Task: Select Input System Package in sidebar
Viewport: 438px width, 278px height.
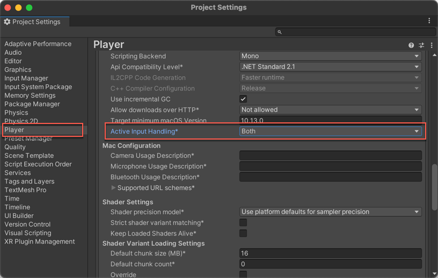Action: pos(38,87)
